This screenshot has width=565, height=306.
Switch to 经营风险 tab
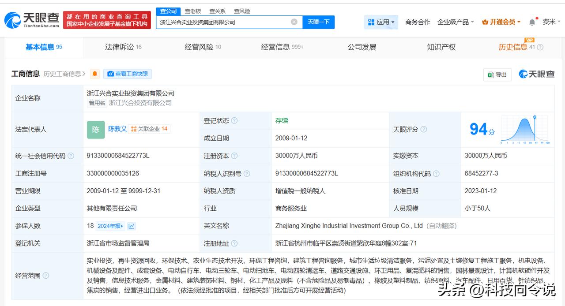click(x=203, y=47)
